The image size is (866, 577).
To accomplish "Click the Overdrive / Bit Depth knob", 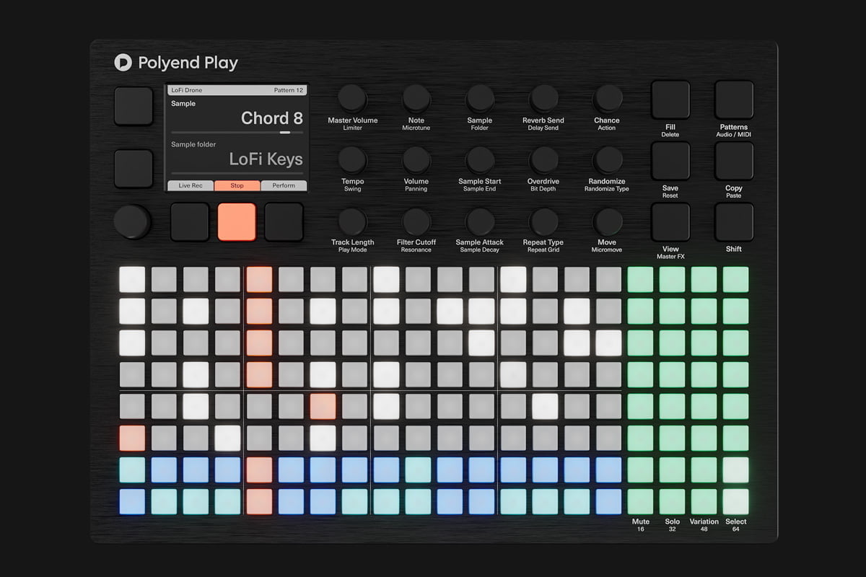I will click(x=543, y=159).
